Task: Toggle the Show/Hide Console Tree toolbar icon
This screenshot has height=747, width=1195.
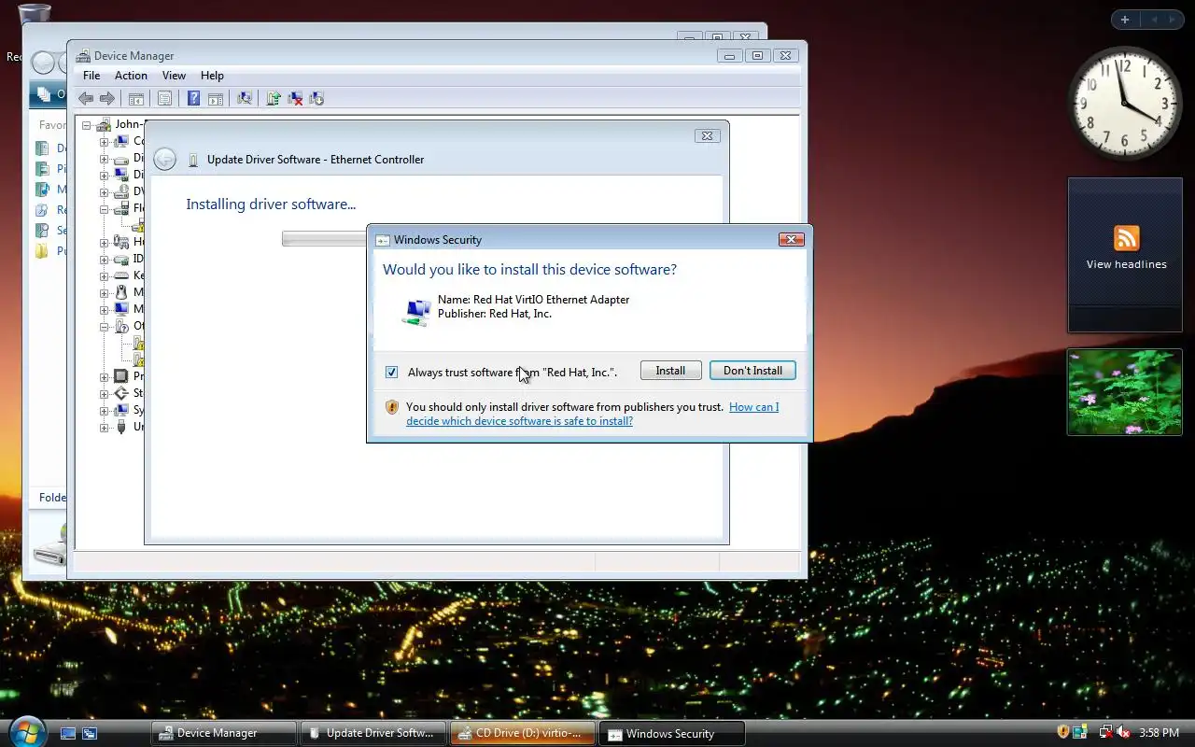Action: 136,98
